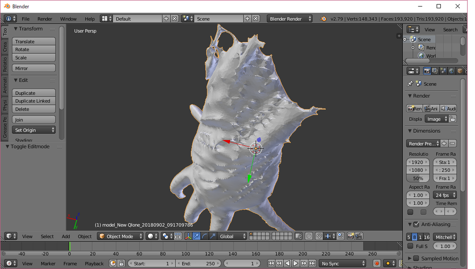Open the pivot point selector
The height and width of the screenshot is (269, 475).
(x=167, y=236)
